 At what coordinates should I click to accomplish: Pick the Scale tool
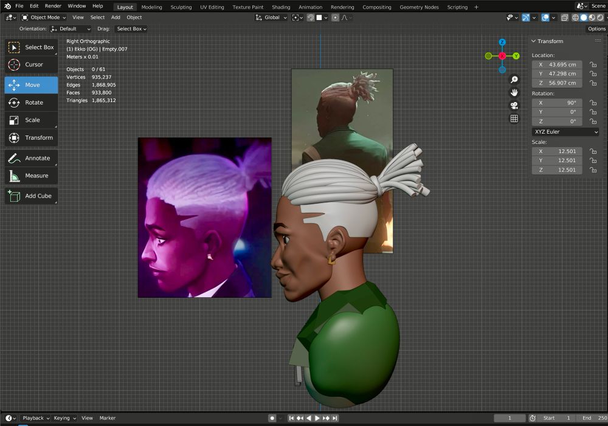32,120
